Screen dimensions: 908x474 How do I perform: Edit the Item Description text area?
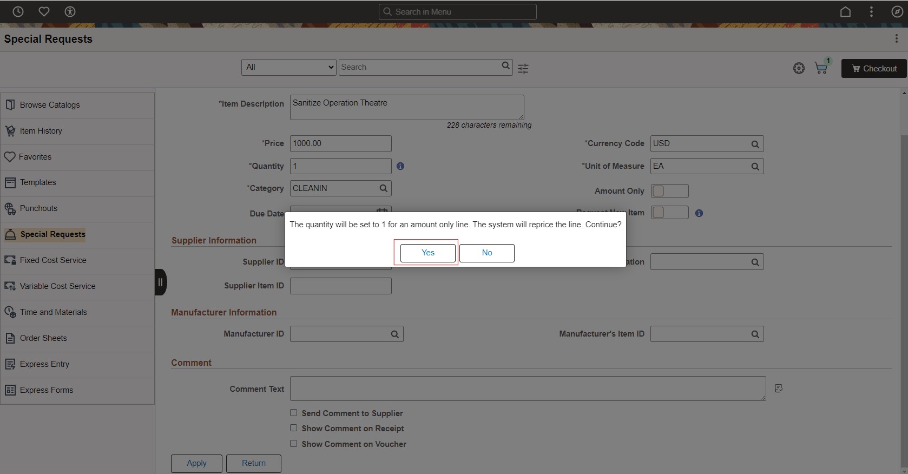tap(407, 107)
